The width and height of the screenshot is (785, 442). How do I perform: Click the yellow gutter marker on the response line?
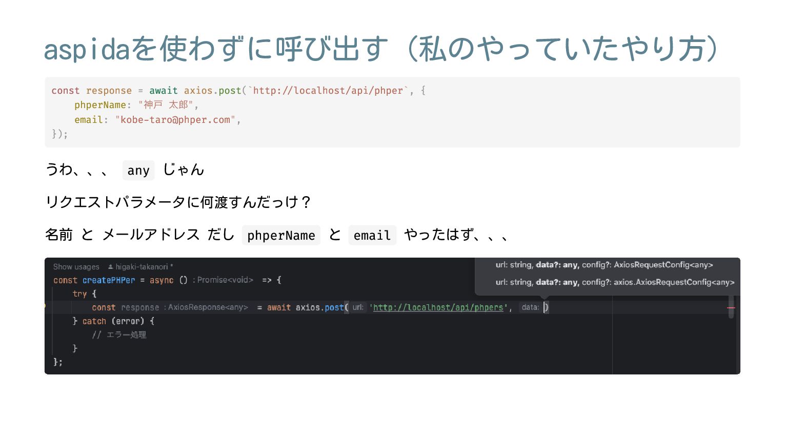tap(45, 306)
